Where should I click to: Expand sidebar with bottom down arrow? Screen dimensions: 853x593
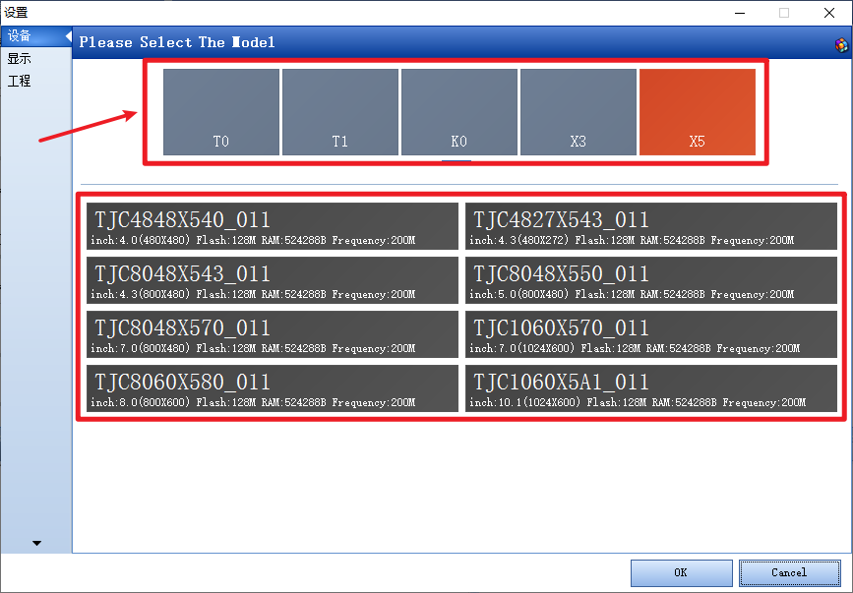tap(36, 543)
